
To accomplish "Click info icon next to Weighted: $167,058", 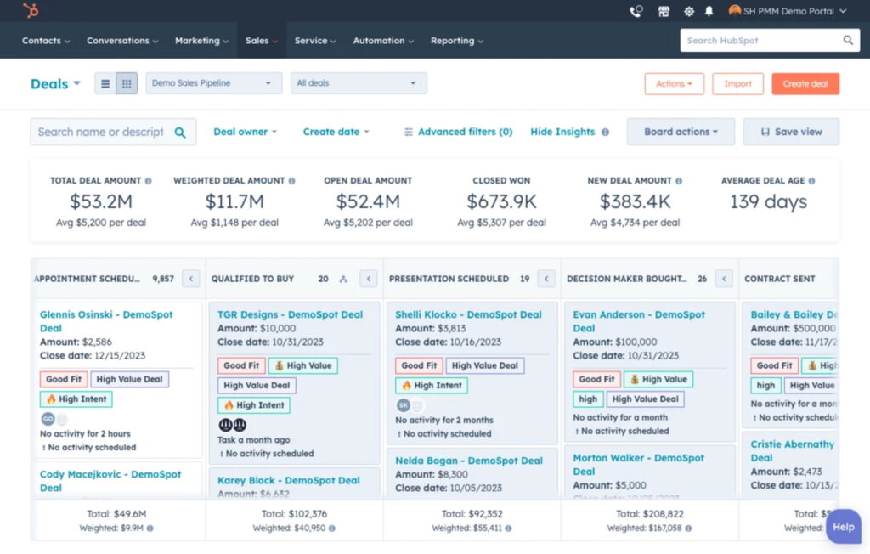I will pyautogui.click(x=688, y=529).
